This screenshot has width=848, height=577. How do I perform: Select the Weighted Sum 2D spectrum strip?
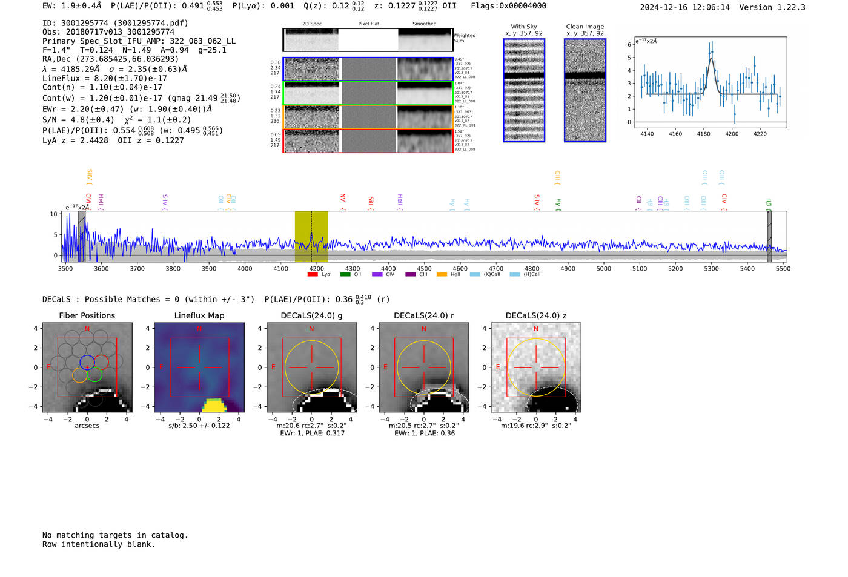click(x=368, y=40)
